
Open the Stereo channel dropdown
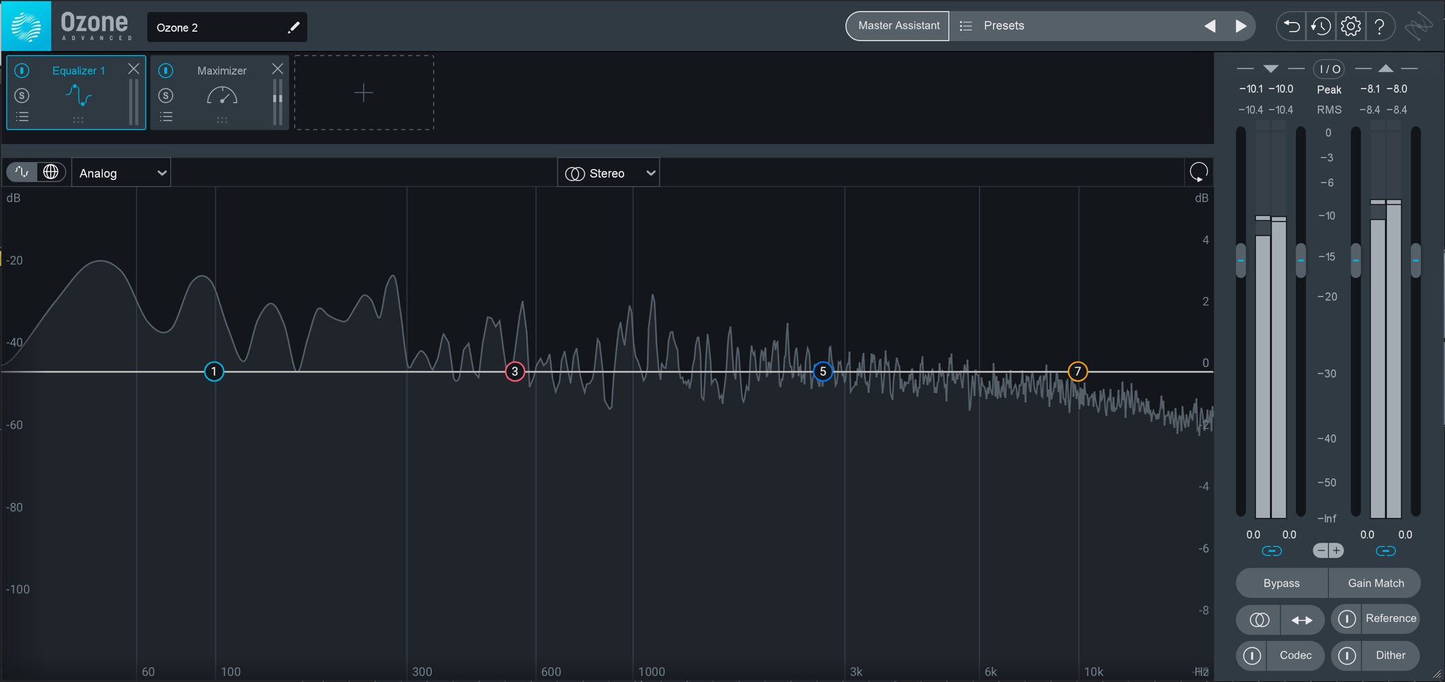609,173
